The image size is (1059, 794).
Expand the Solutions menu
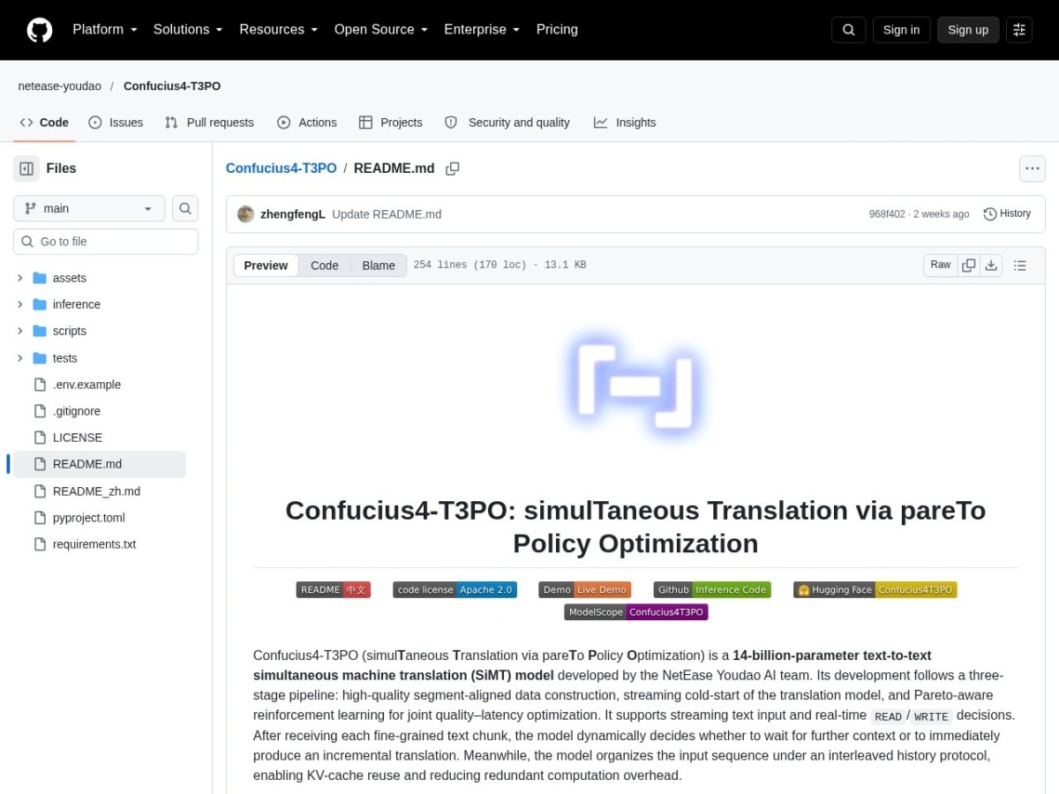pyautogui.click(x=188, y=29)
